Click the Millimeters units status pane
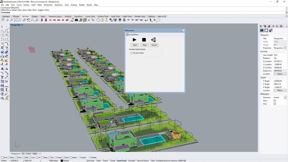This screenshot has width=288, height=162. 54,161
